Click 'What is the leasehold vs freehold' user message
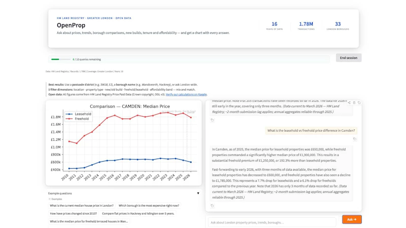The image size is (406, 228). (x=311, y=131)
